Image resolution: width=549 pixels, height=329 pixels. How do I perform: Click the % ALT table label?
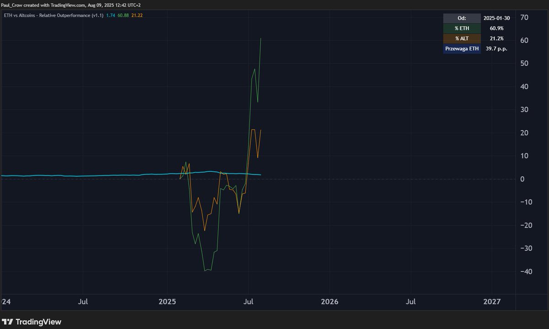pyautogui.click(x=462, y=38)
